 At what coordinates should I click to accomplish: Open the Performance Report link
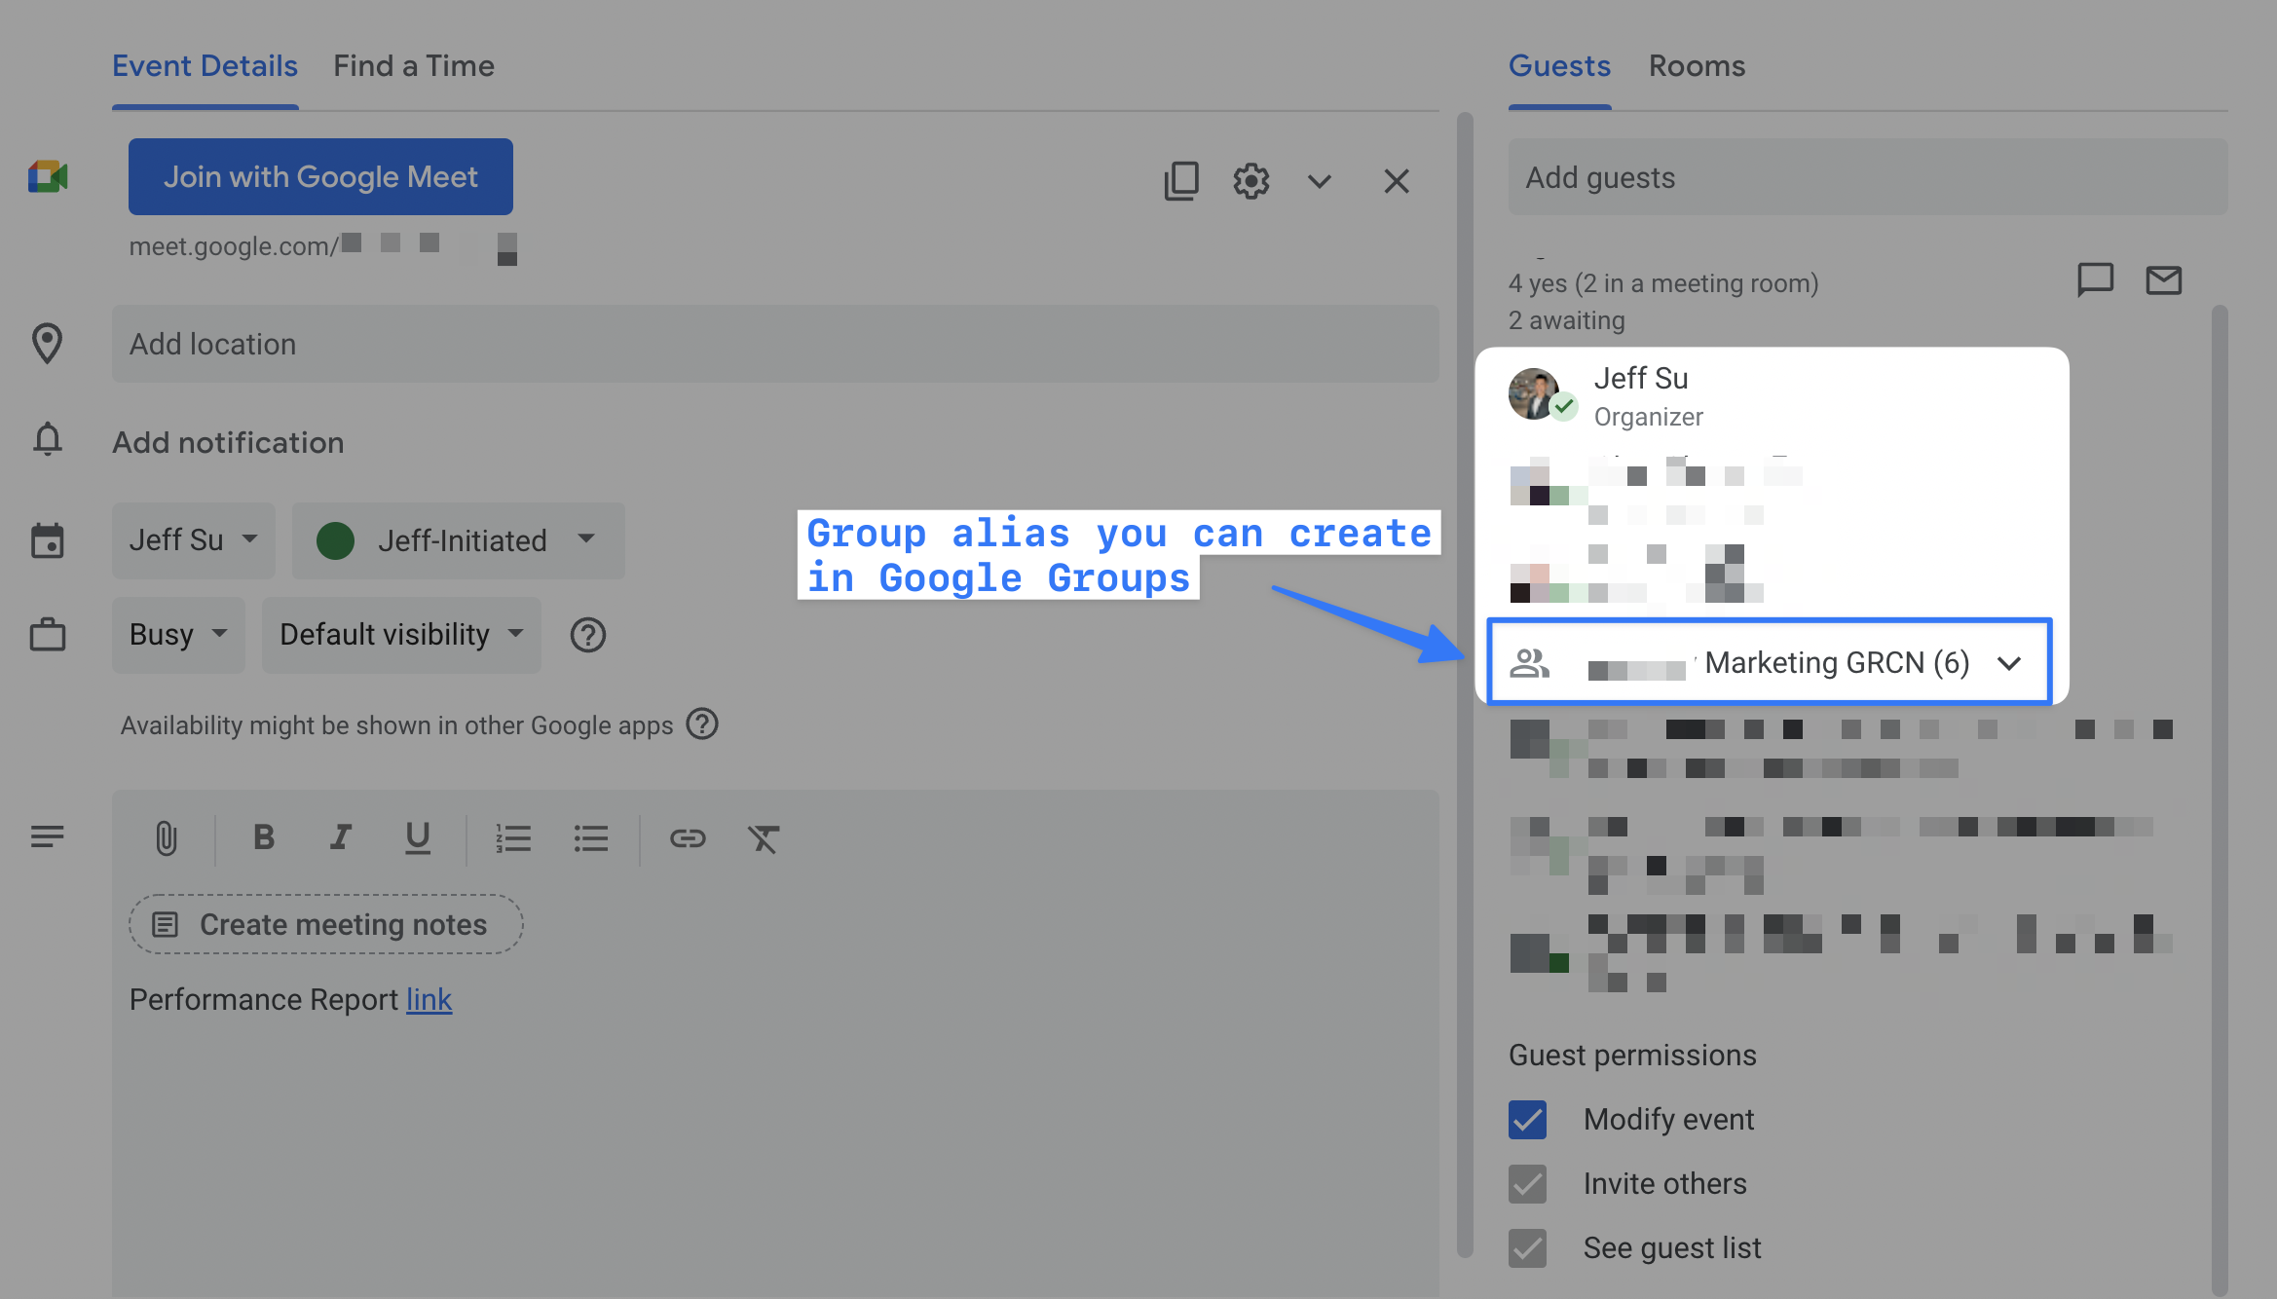pos(429,1000)
